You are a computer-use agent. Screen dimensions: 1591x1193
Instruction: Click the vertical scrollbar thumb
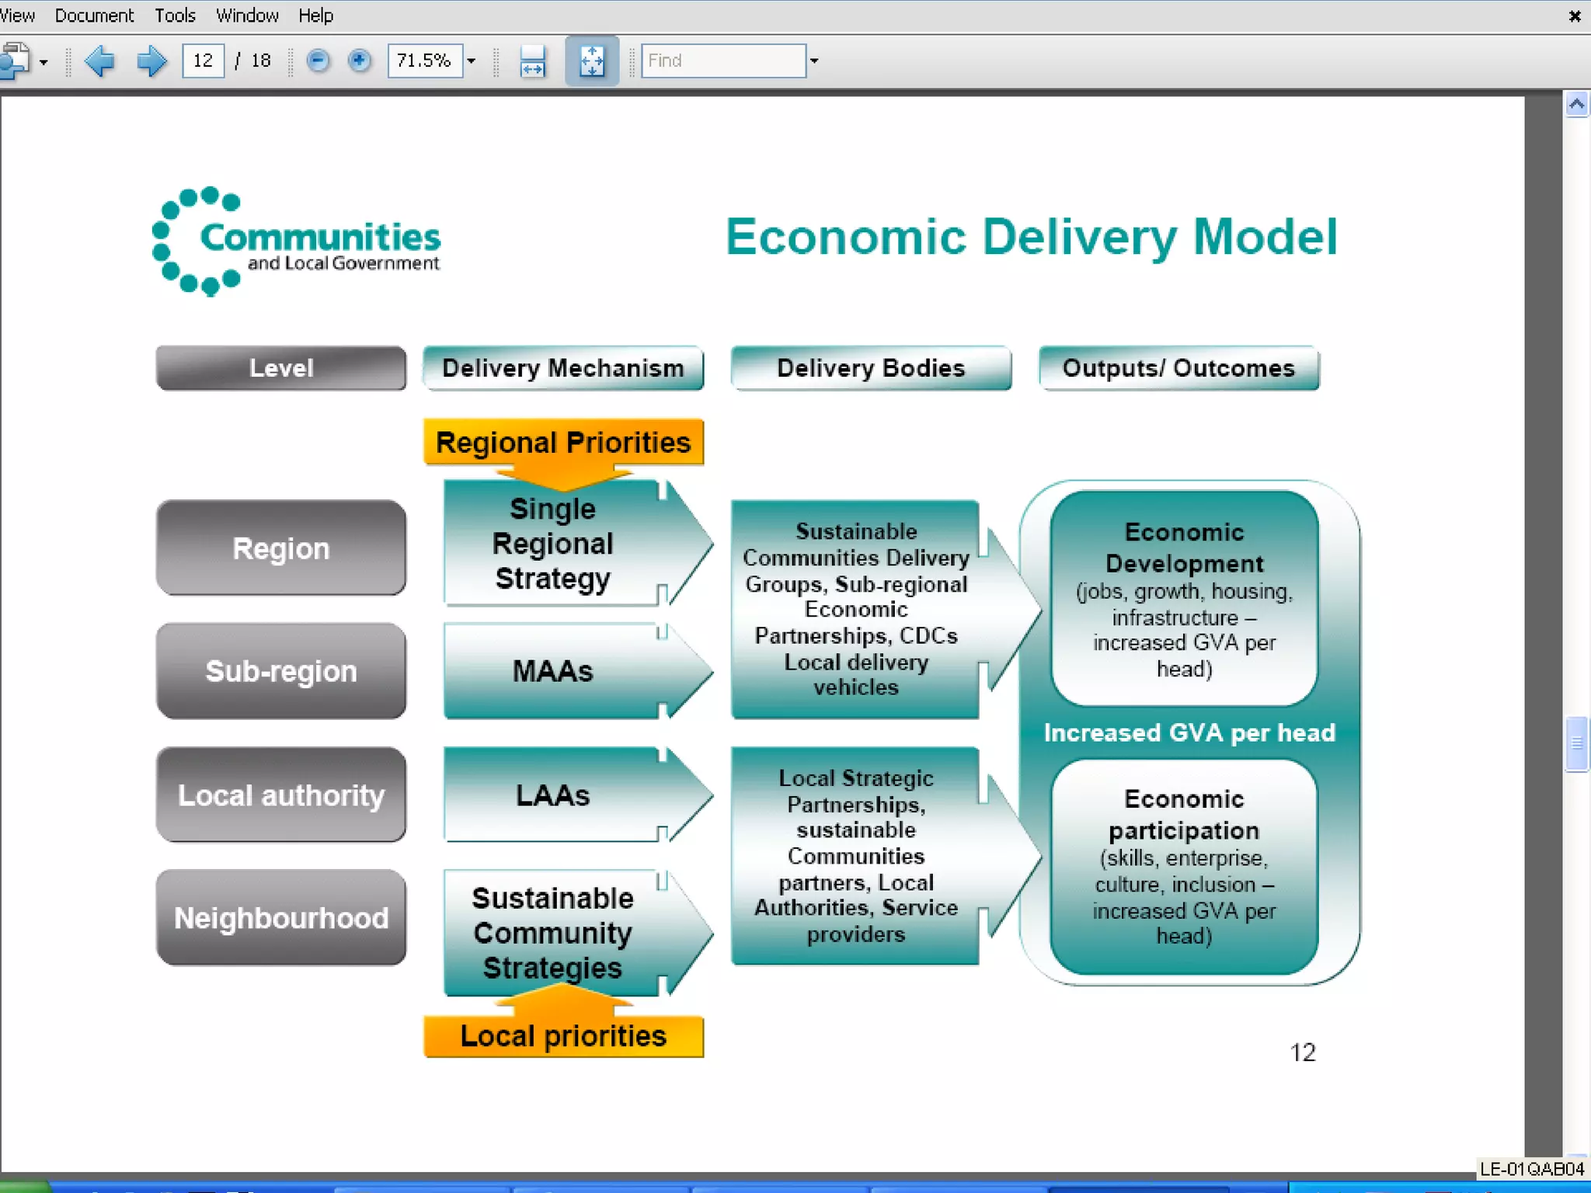1576,743
